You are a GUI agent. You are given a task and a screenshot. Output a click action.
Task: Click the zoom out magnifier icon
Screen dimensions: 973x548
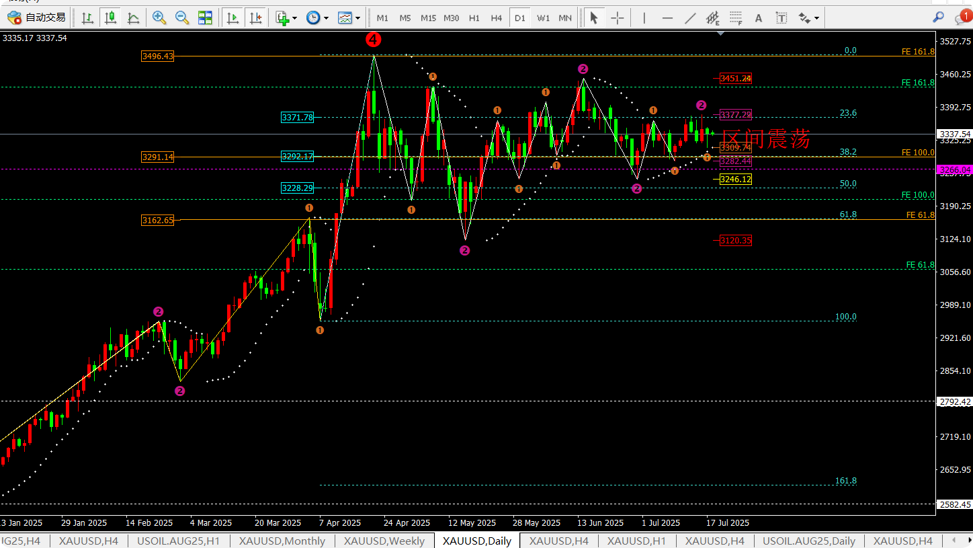pos(182,18)
